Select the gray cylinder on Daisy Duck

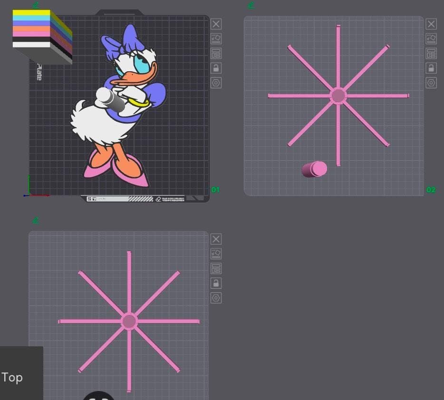click(x=111, y=99)
